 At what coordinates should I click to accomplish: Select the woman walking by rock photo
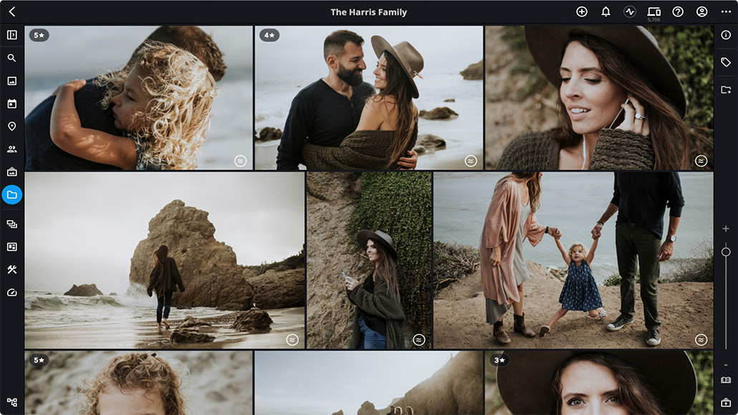coord(165,260)
